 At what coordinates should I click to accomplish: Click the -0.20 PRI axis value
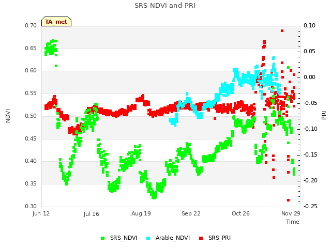point(310,180)
